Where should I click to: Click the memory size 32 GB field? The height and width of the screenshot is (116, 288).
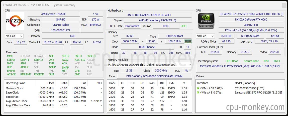pos(130,36)
